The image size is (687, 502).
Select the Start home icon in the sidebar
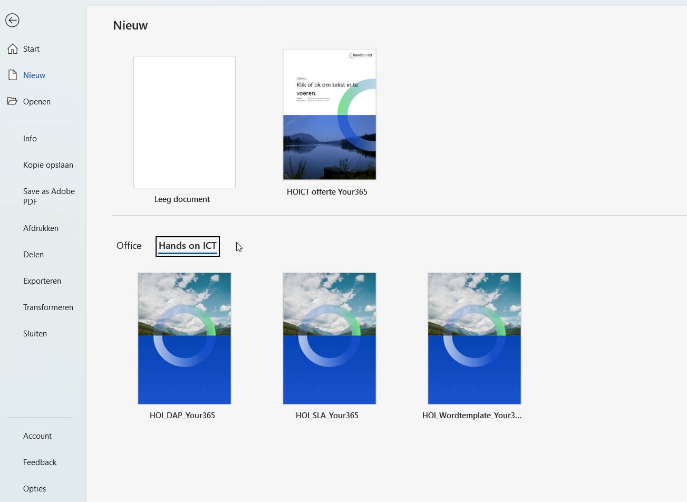pyautogui.click(x=31, y=49)
